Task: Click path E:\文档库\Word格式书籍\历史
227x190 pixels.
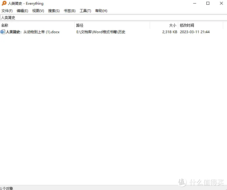Action: (x=101, y=32)
